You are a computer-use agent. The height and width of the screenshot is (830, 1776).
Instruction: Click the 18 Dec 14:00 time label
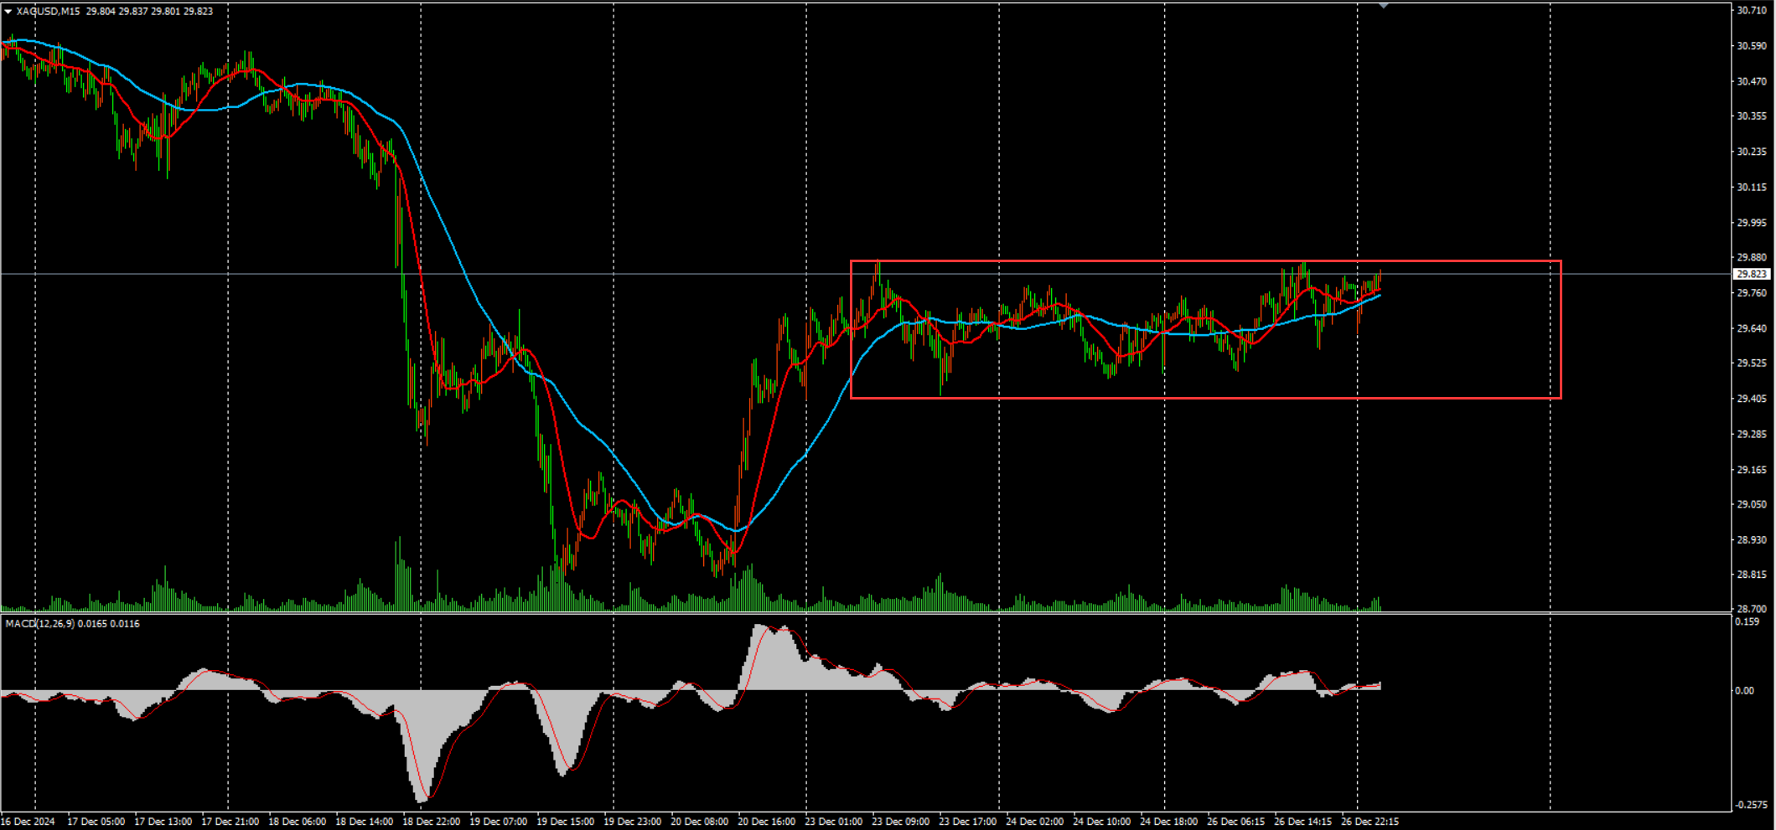pos(364,822)
